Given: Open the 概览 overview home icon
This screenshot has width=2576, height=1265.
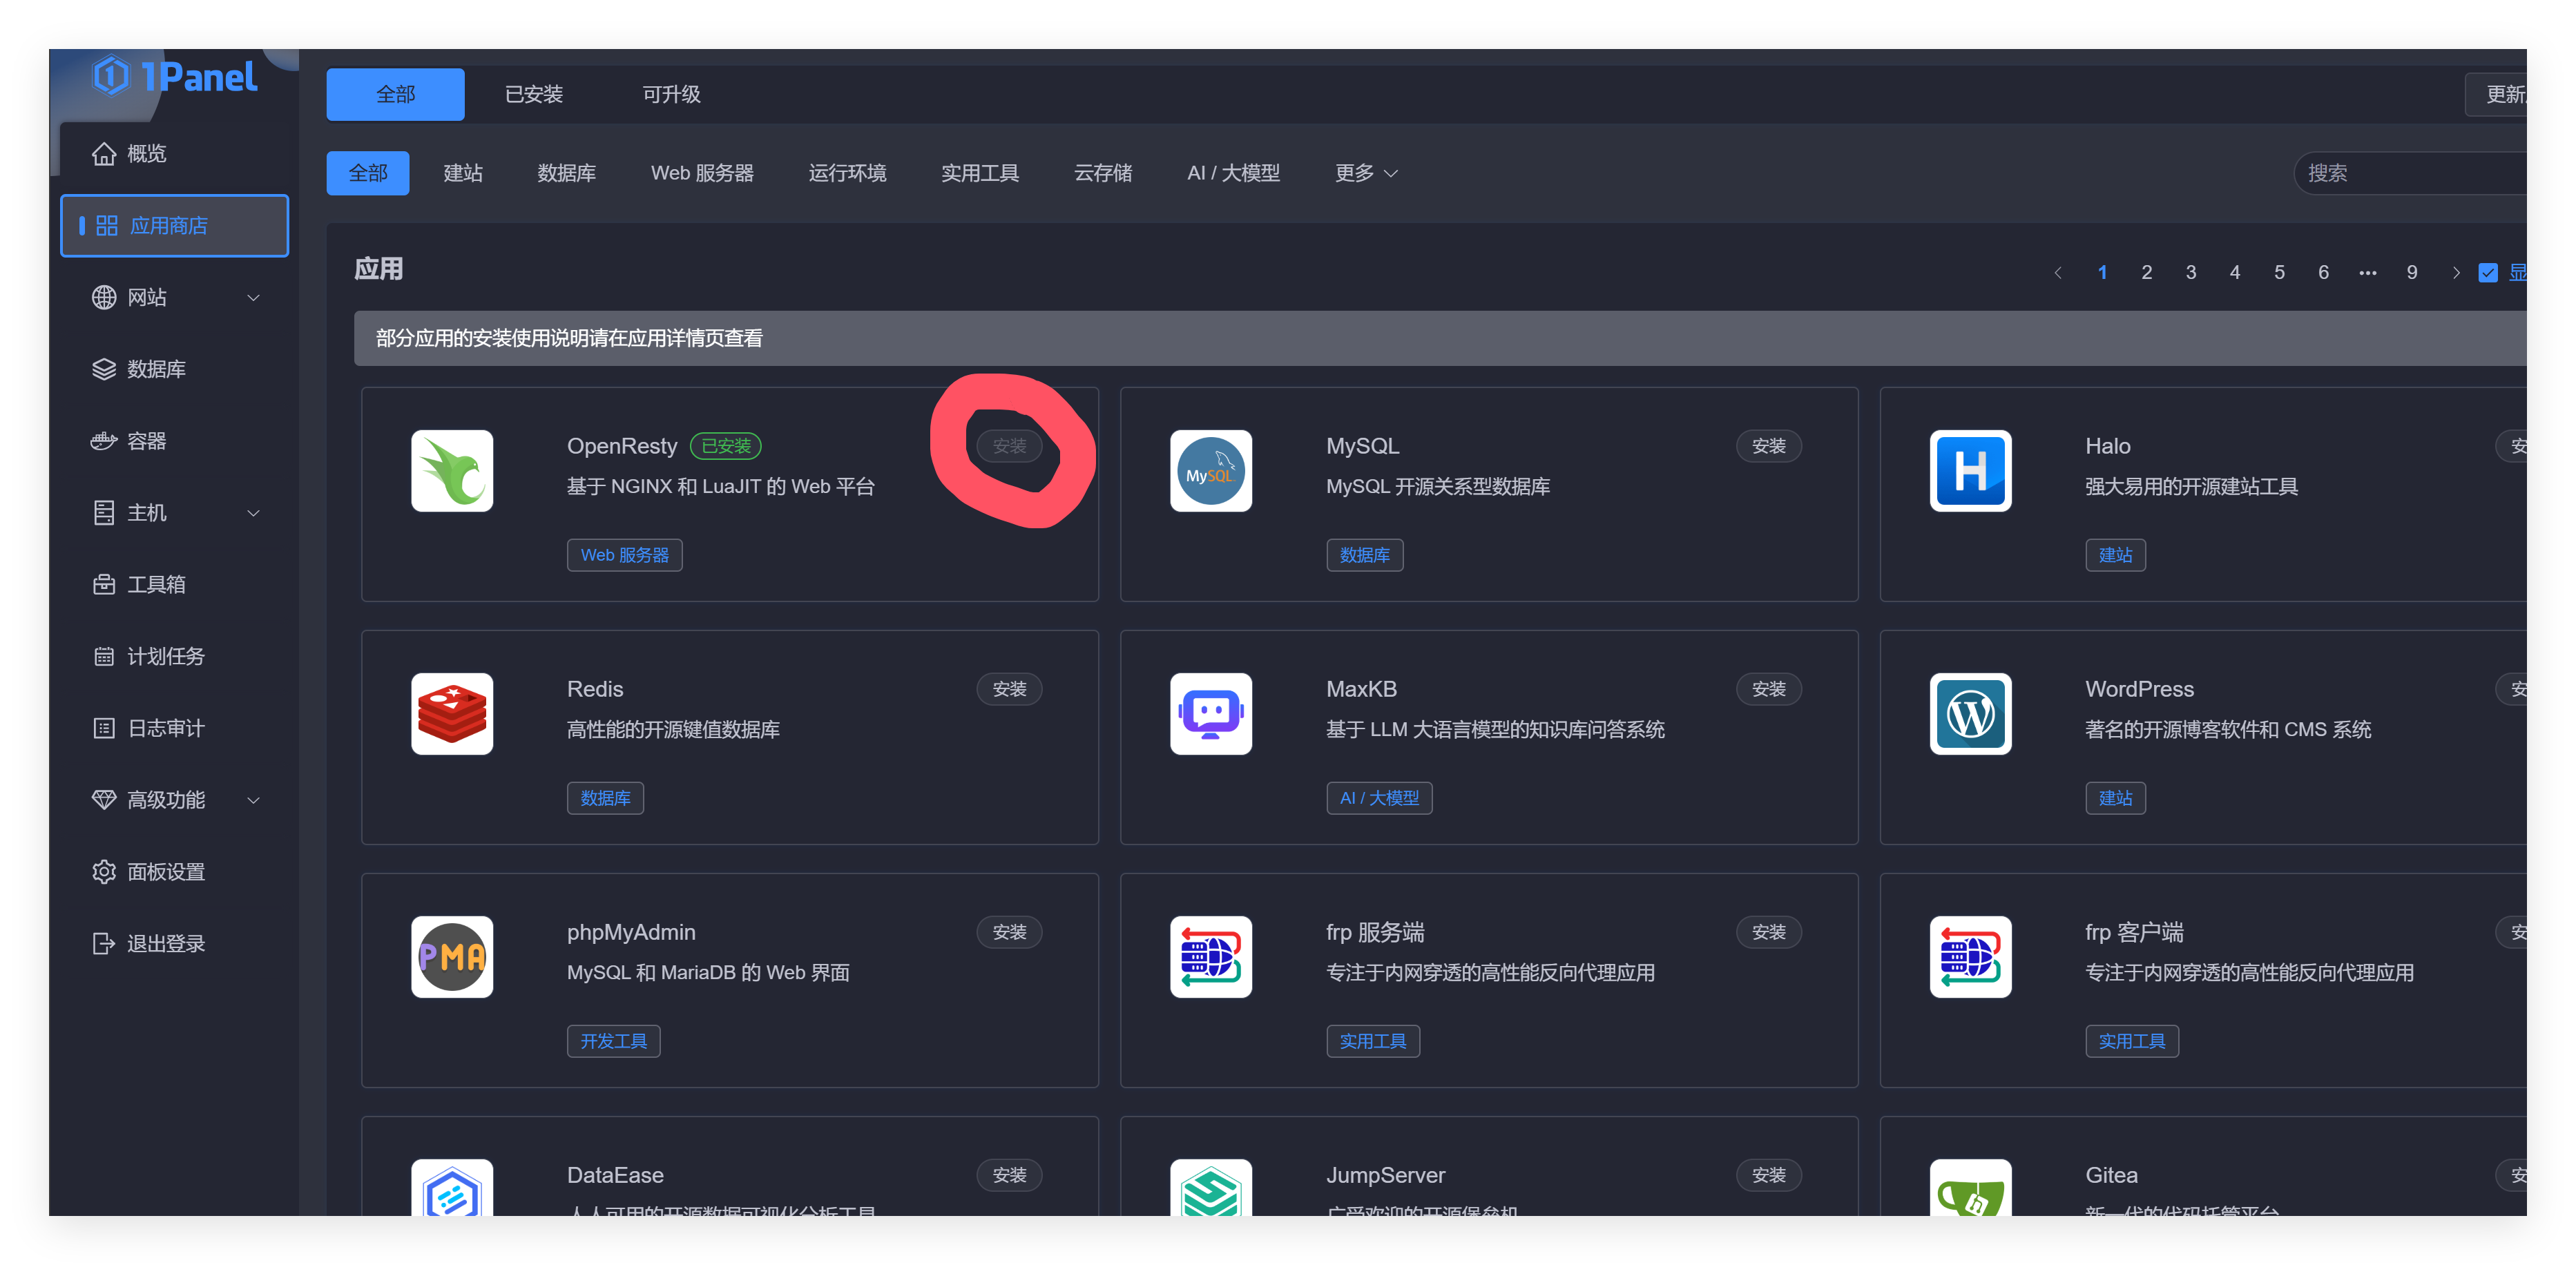Looking at the screenshot, I should point(104,153).
